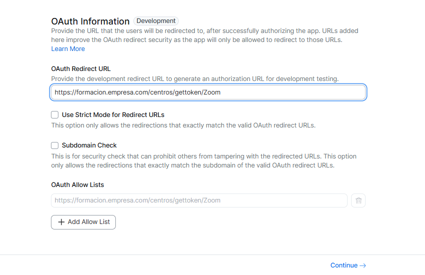Click the plus icon in Add Allow List

61,222
